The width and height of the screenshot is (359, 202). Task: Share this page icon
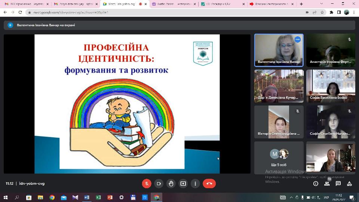pos(314,12)
